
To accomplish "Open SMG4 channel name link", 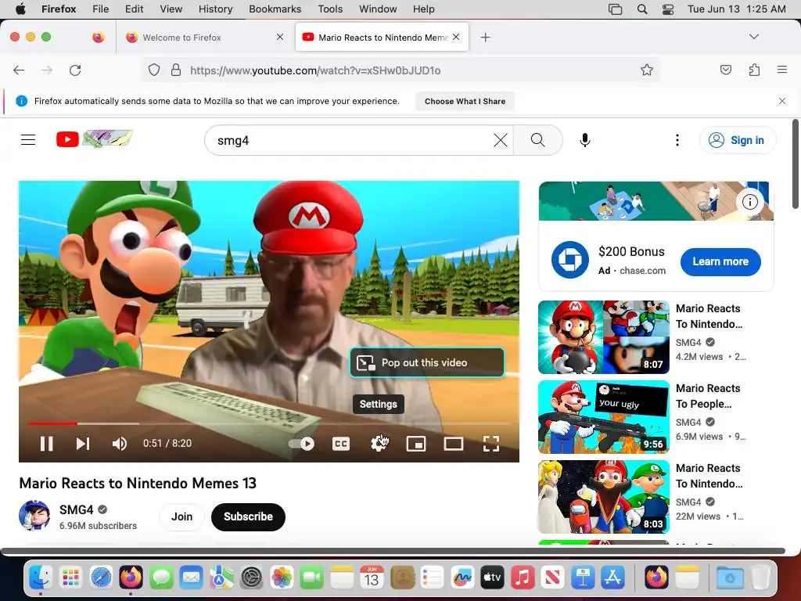I will tap(76, 509).
